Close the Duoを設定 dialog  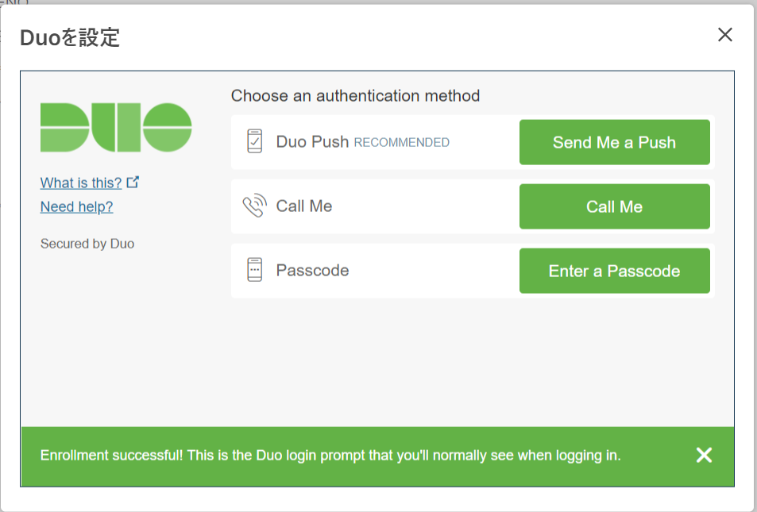pyautogui.click(x=724, y=35)
